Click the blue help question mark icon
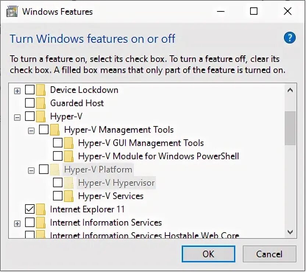This screenshot has width=306, height=272. click(290, 38)
